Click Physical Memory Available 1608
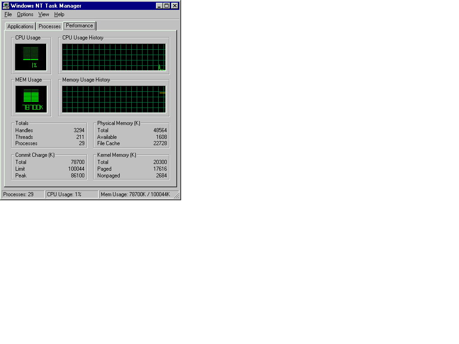 click(161, 137)
